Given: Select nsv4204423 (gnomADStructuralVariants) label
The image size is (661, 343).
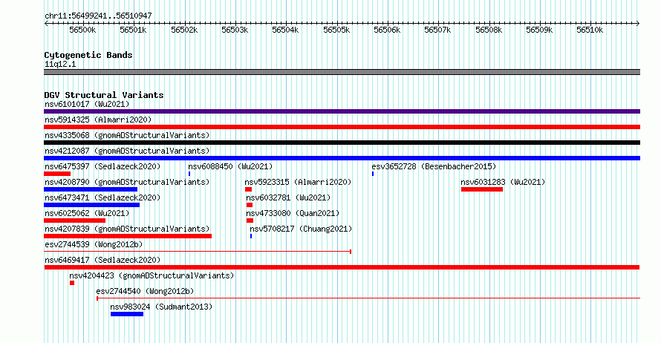Looking at the screenshot, I should (152, 275).
